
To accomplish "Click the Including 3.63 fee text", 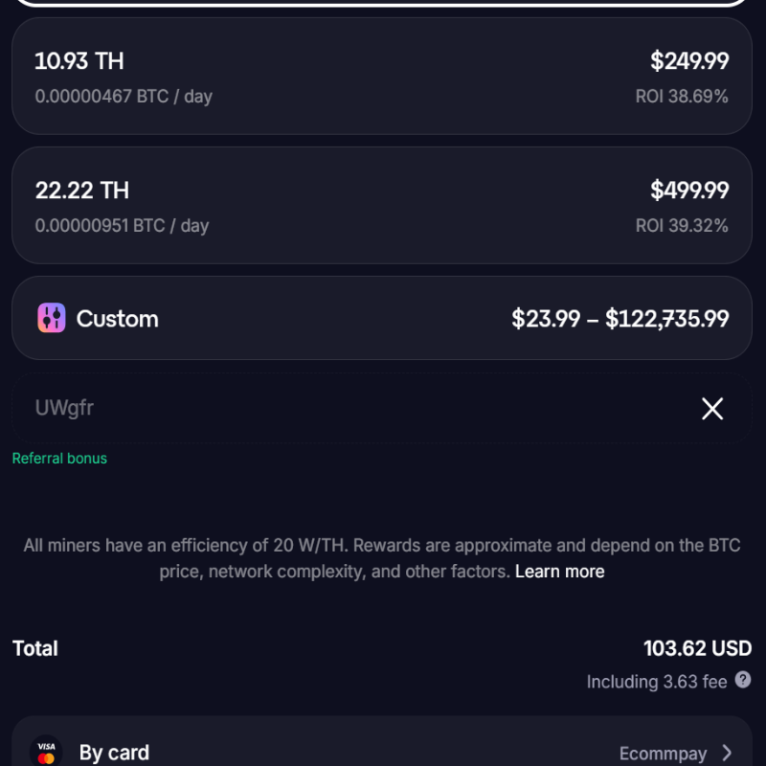I will (657, 682).
